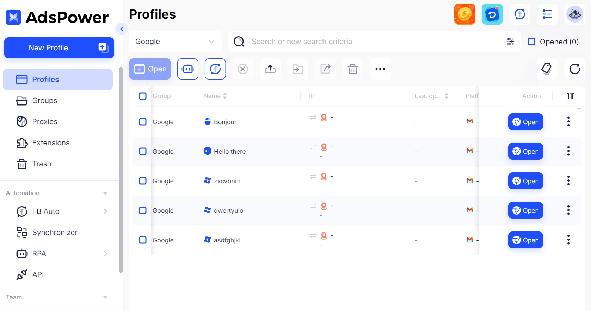The height and width of the screenshot is (311, 591).
Task: Click the tag label icon
Action: tap(547, 69)
